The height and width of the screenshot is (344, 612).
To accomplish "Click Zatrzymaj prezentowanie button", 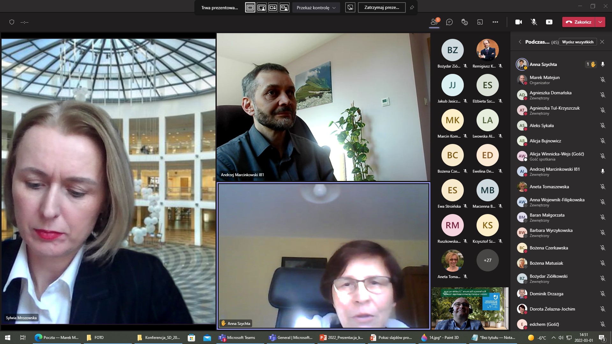I will pos(382,8).
